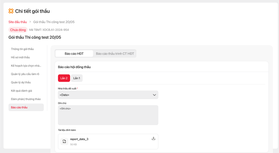Viewport: 279px width, 153px height.
Task: Open Quản lý yêu cầu làm rõ
Action: point(25,74)
